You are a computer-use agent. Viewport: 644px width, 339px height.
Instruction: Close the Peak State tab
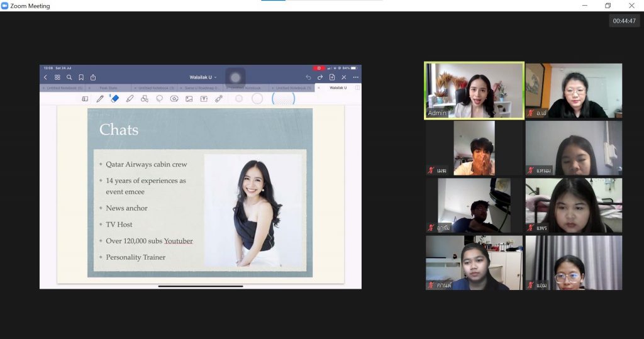[89, 88]
